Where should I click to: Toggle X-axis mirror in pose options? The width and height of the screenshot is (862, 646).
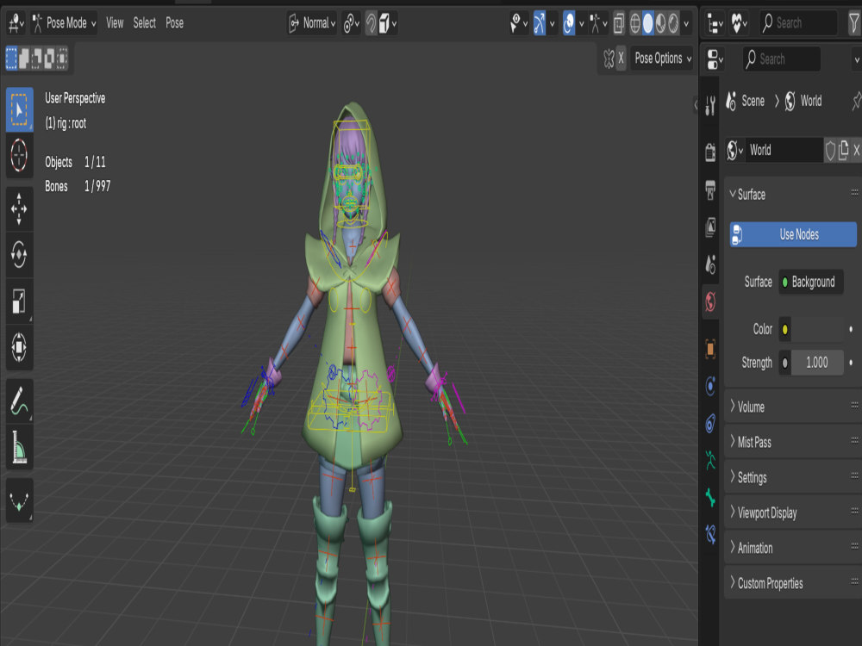click(621, 59)
